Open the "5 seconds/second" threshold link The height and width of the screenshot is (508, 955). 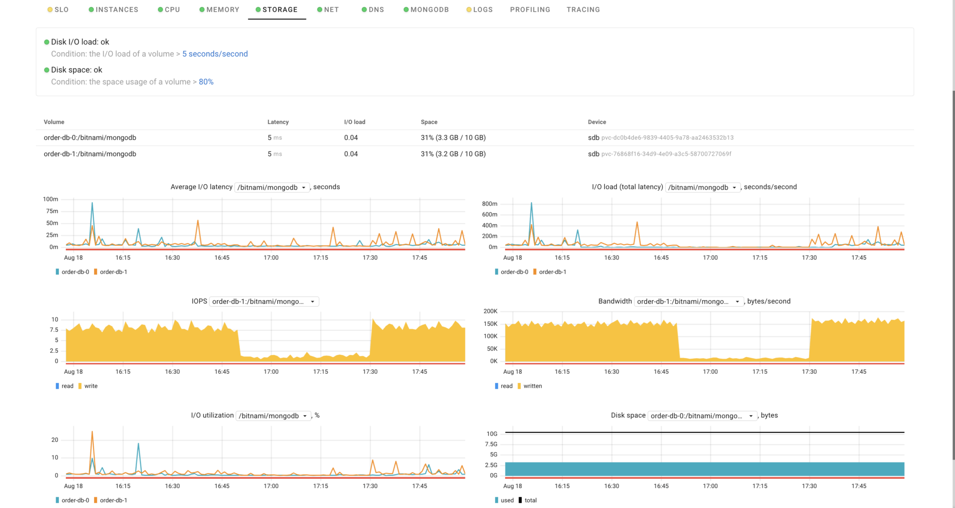pos(215,54)
